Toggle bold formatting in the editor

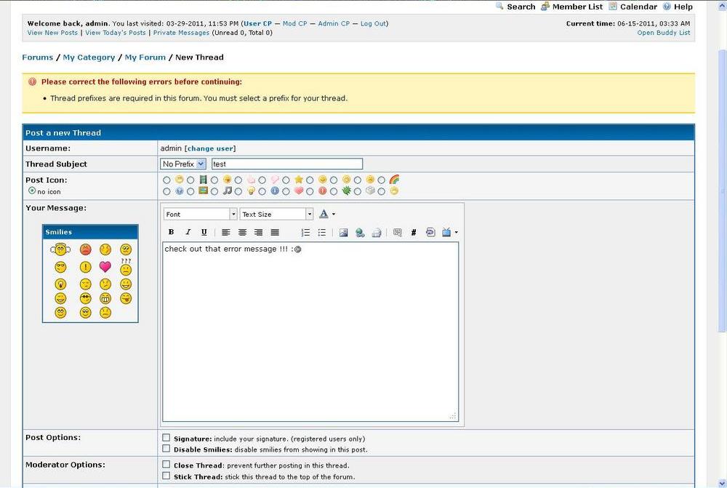[x=172, y=233]
